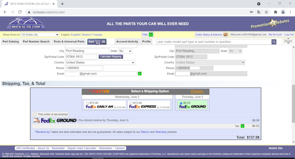The height and width of the screenshot is (159, 295).
Task: Open the Return policy link
Action: 145,132
